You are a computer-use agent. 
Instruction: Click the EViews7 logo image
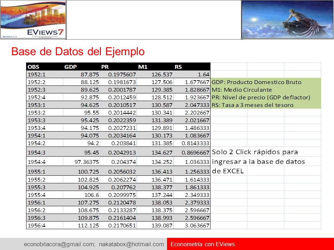33,19
